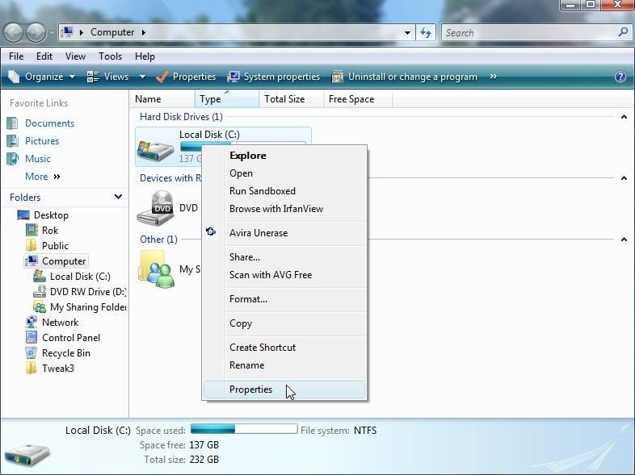The height and width of the screenshot is (475, 635).
Task: Click the drive icon in details pane
Action: click(x=27, y=456)
